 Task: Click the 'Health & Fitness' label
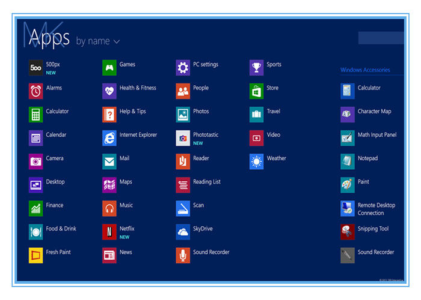pyautogui.click(x=138, y=88)
